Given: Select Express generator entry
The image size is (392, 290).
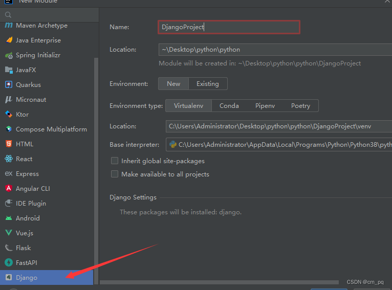Looking at the screenshot, I should click(47, 173).
